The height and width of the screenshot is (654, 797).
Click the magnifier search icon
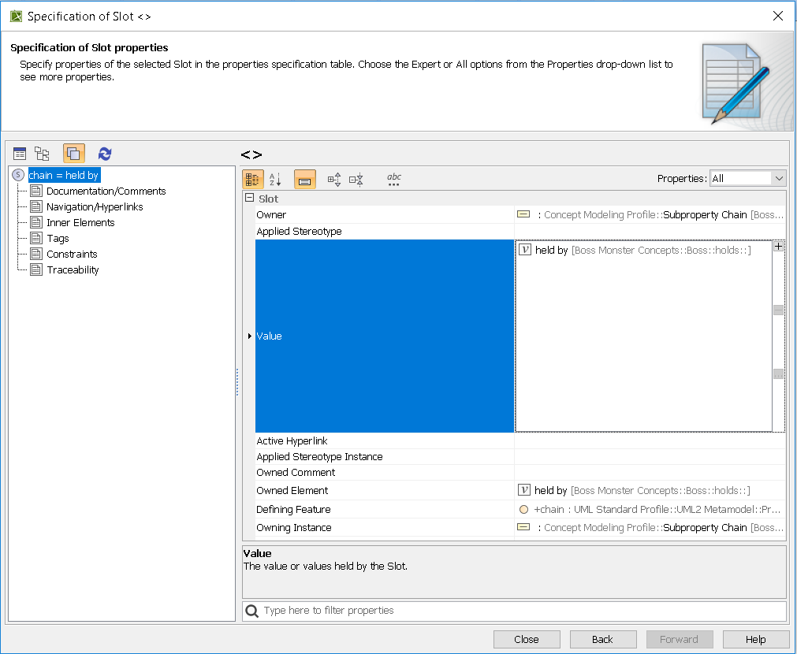point(251,611)
